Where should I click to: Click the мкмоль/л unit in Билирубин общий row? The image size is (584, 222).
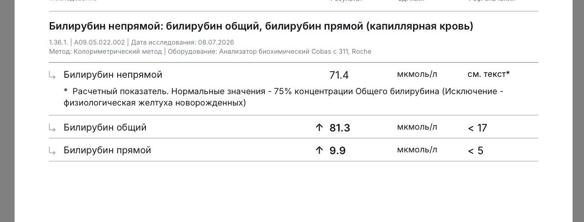(x=417, y=127)
